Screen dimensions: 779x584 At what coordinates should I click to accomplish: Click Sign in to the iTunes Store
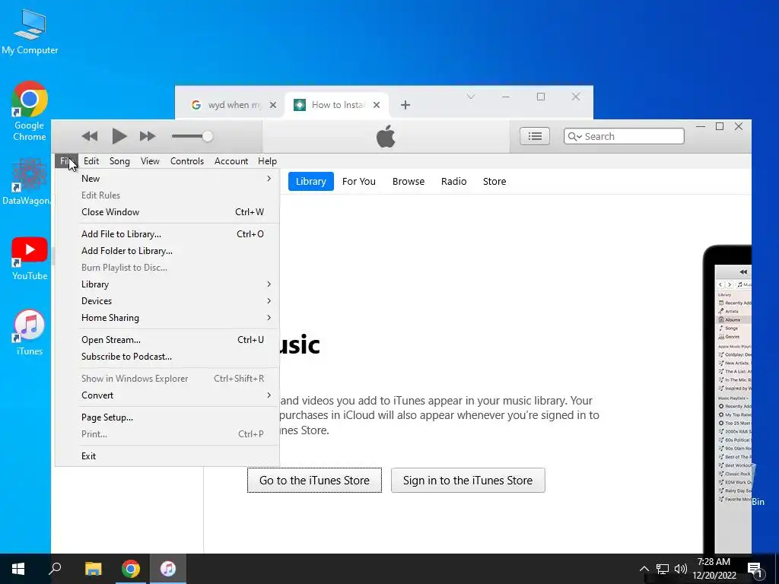click(x=468, y=481)
